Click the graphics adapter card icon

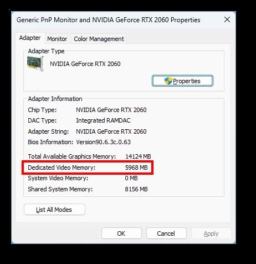(x=35, y=63)
